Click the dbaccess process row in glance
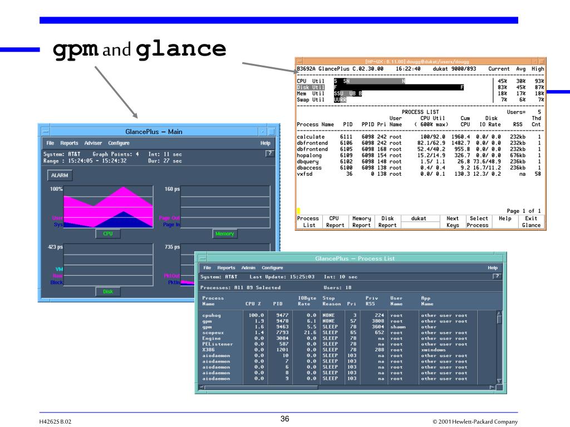570x427 pixels. [x=419, y=168]
